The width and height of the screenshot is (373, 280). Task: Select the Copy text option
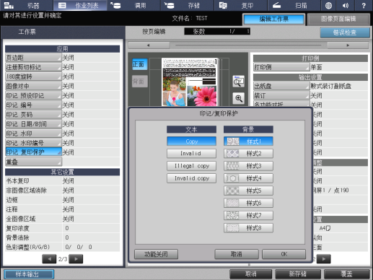(191, 141)
